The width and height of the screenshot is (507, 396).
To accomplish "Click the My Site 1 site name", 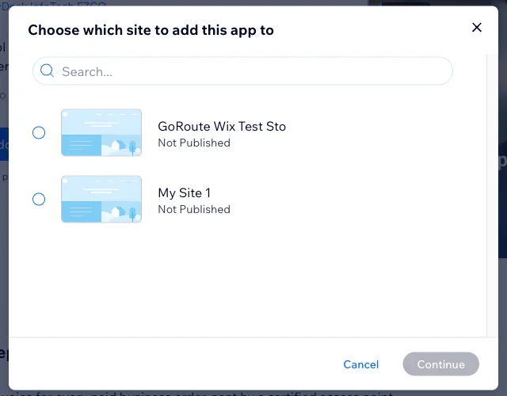I will pyautogui.click(x=185, y=193).
